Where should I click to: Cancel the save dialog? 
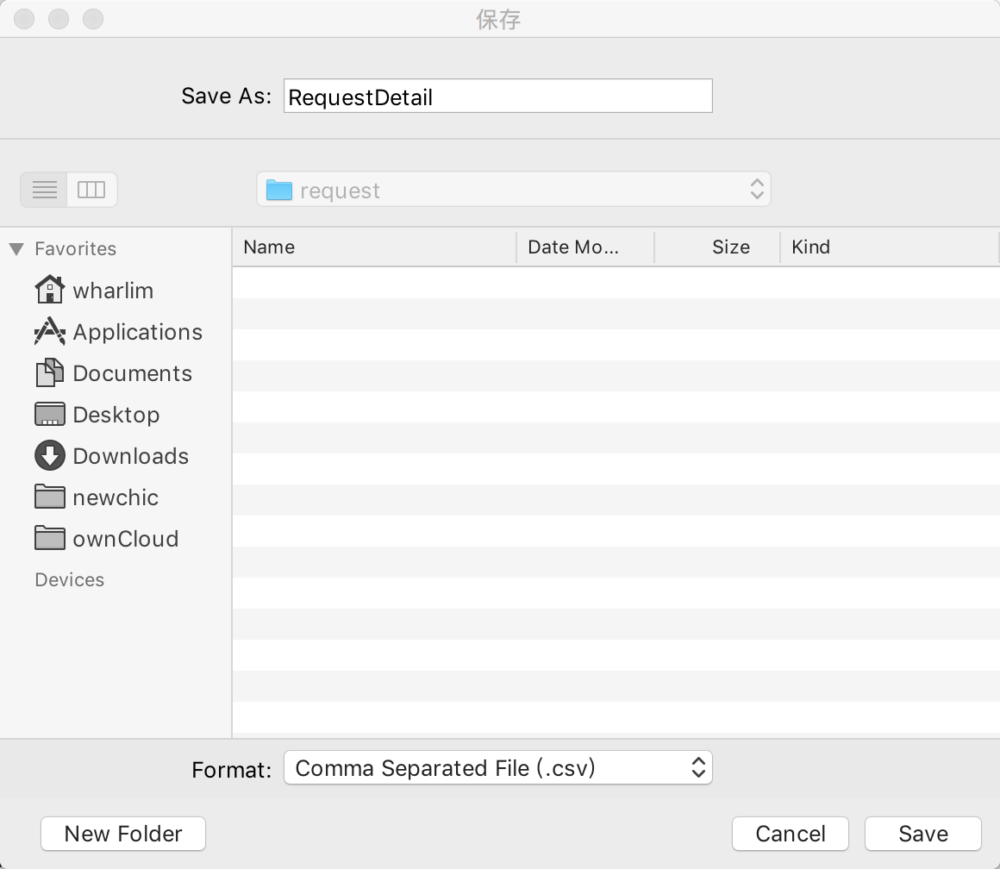tap(791, 834)
